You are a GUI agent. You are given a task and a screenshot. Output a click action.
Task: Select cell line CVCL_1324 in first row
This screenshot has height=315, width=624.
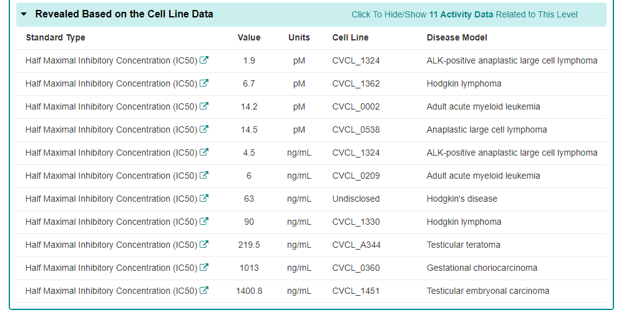coord(356,60)
